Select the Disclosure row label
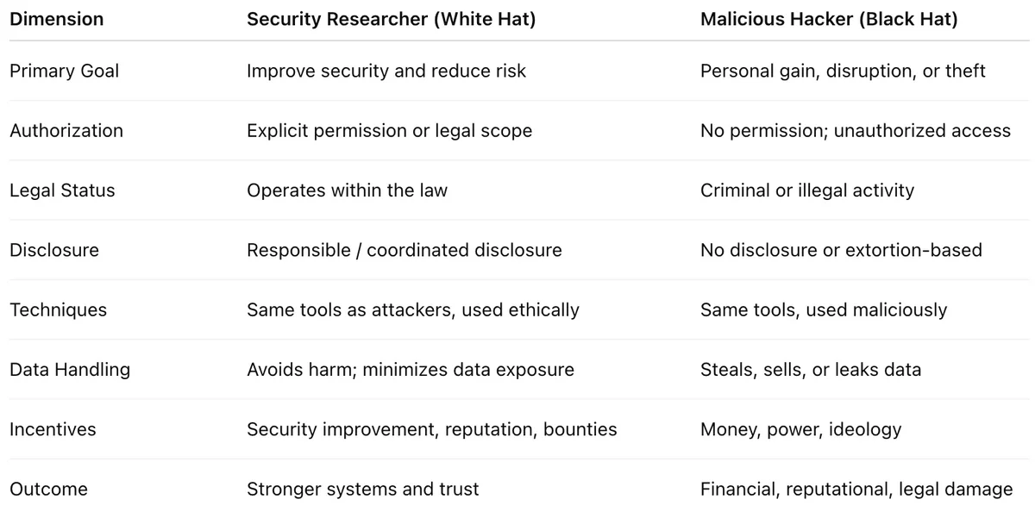1035x518 pixels. [54, 250]
